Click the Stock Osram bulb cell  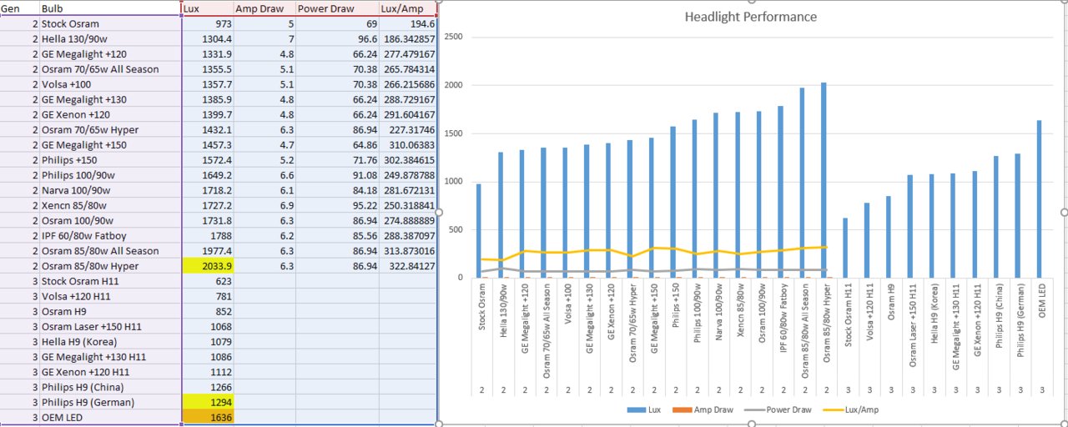(110, 23)
